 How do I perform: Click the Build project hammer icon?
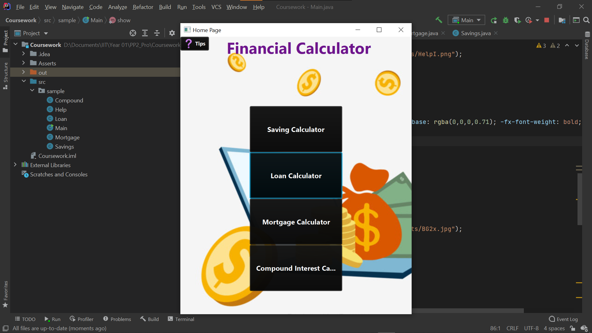pos(438,20)
